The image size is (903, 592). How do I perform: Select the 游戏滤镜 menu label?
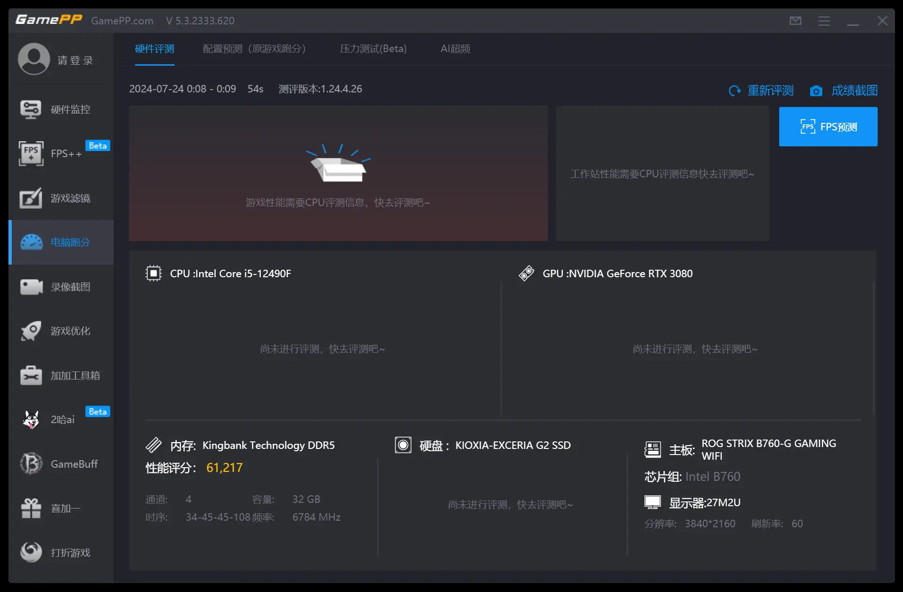tap(70, 198)
